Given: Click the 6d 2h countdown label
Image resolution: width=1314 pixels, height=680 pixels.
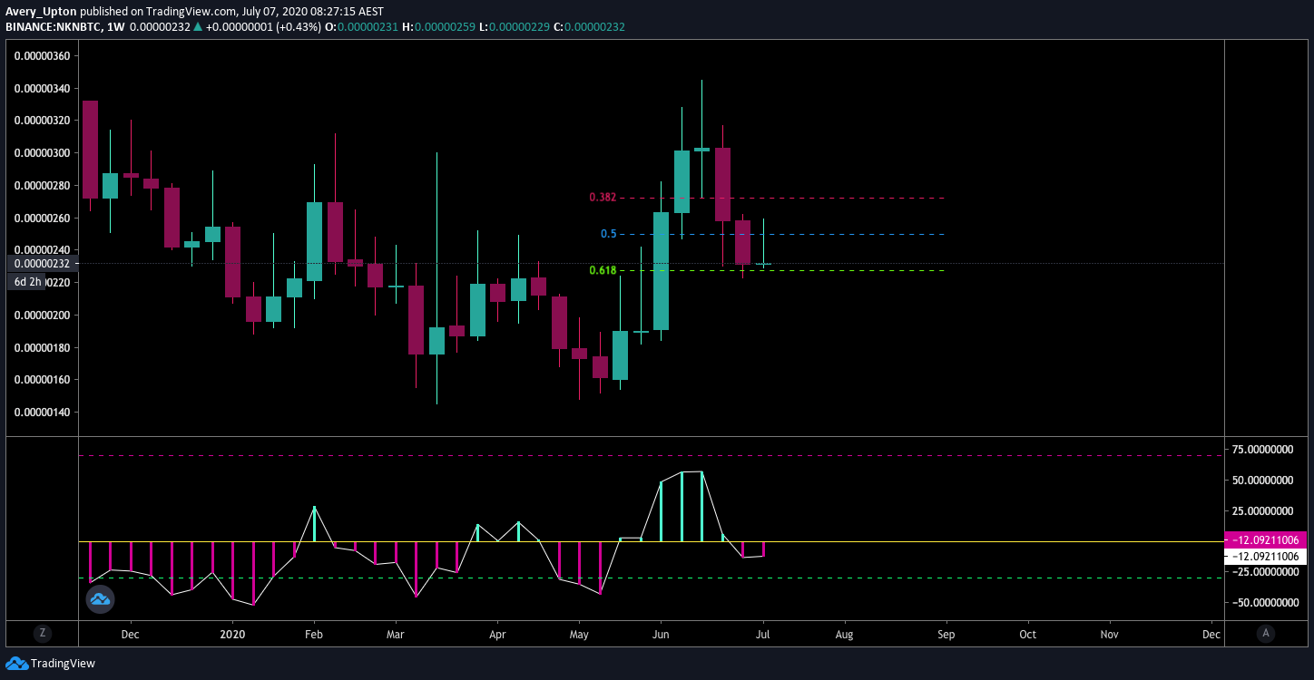Looking at the screenshot, I should coord(27,282).
